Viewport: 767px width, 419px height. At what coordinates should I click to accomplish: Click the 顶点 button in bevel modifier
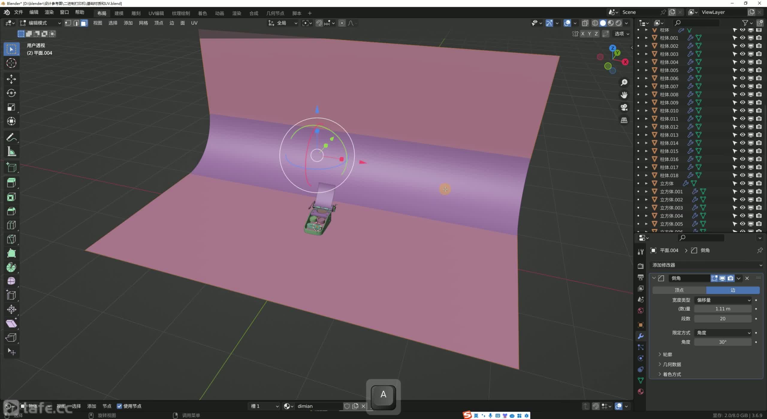click(x=679, y=290)
